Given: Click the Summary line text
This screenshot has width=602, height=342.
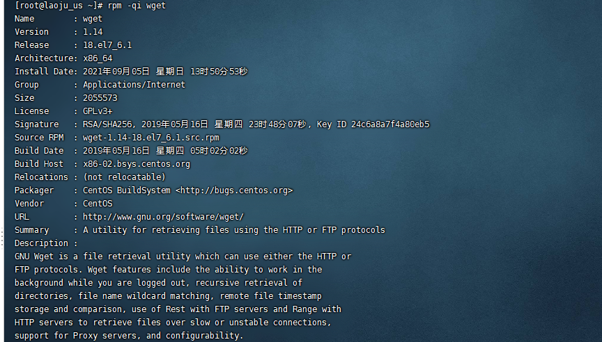Looking at the screenshot, I should 233,230.
